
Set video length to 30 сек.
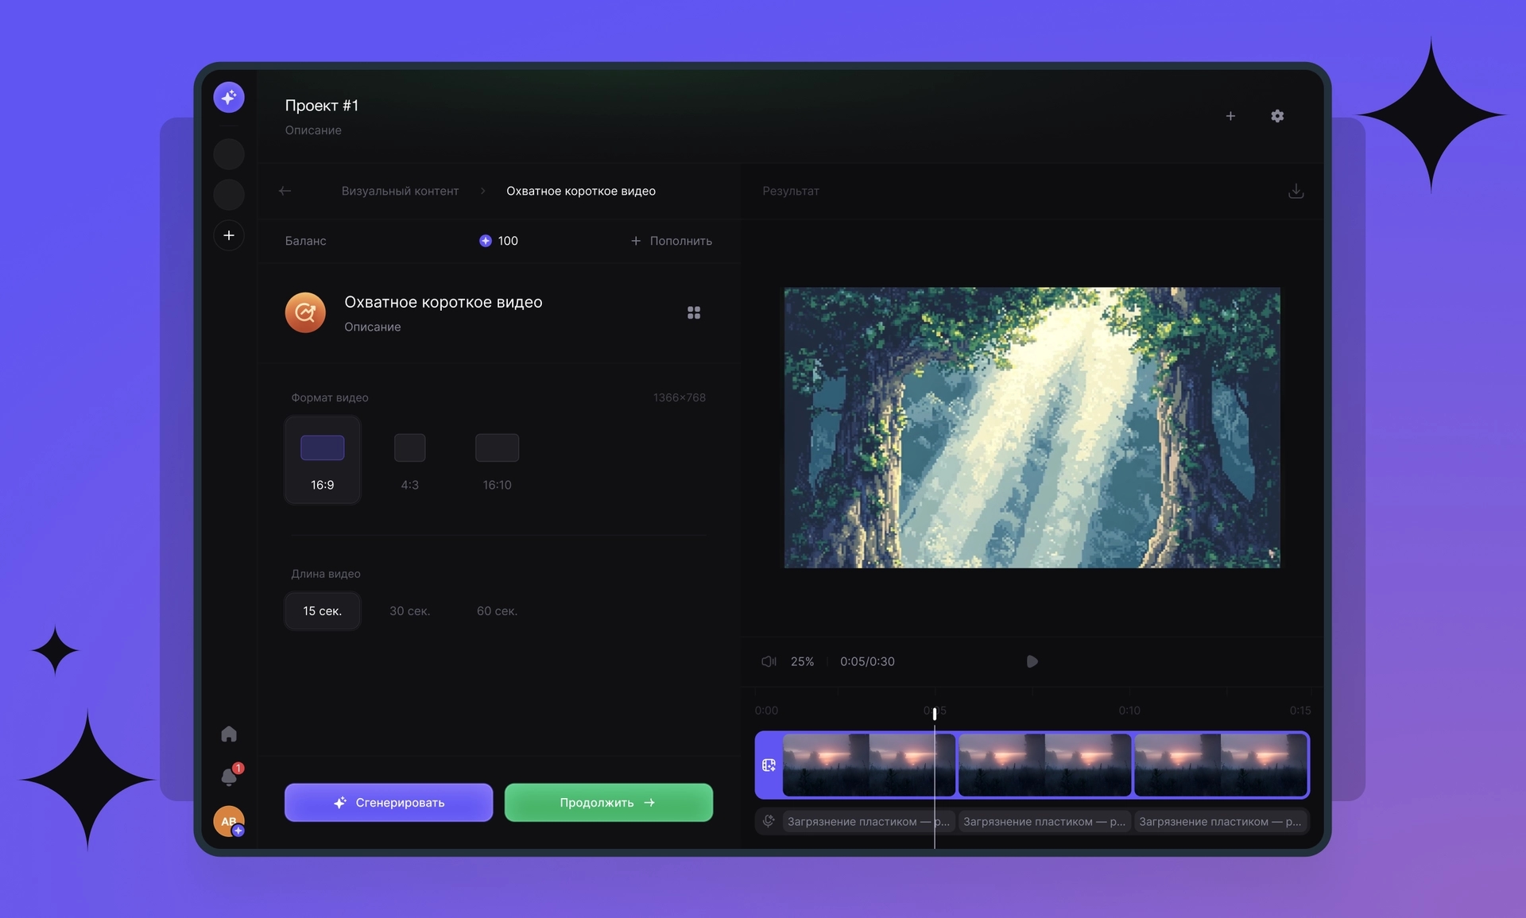tap(409, 611)
